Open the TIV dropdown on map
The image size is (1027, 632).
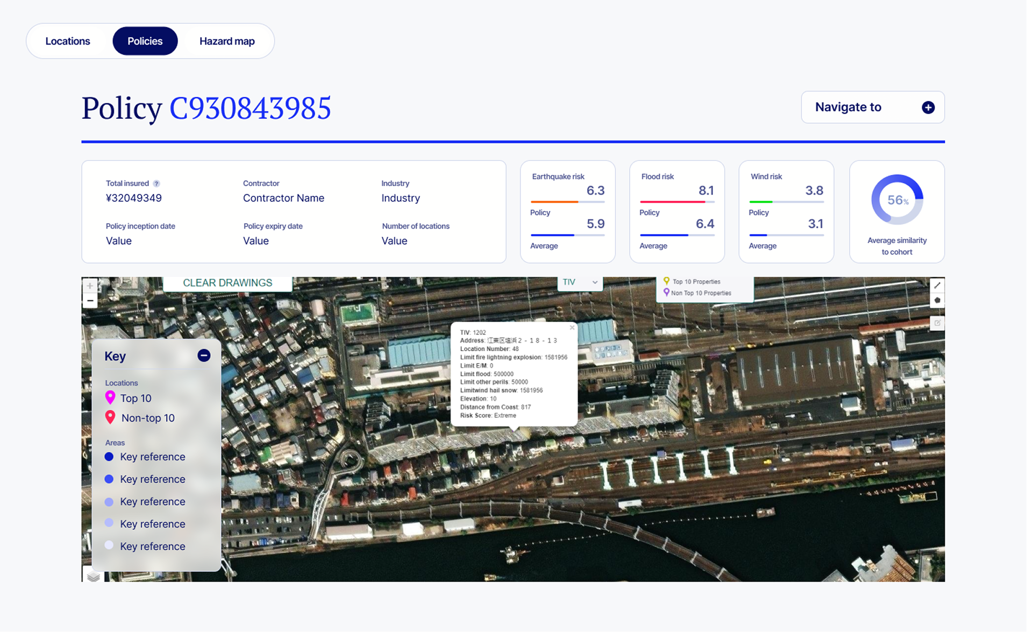[580, 282]
